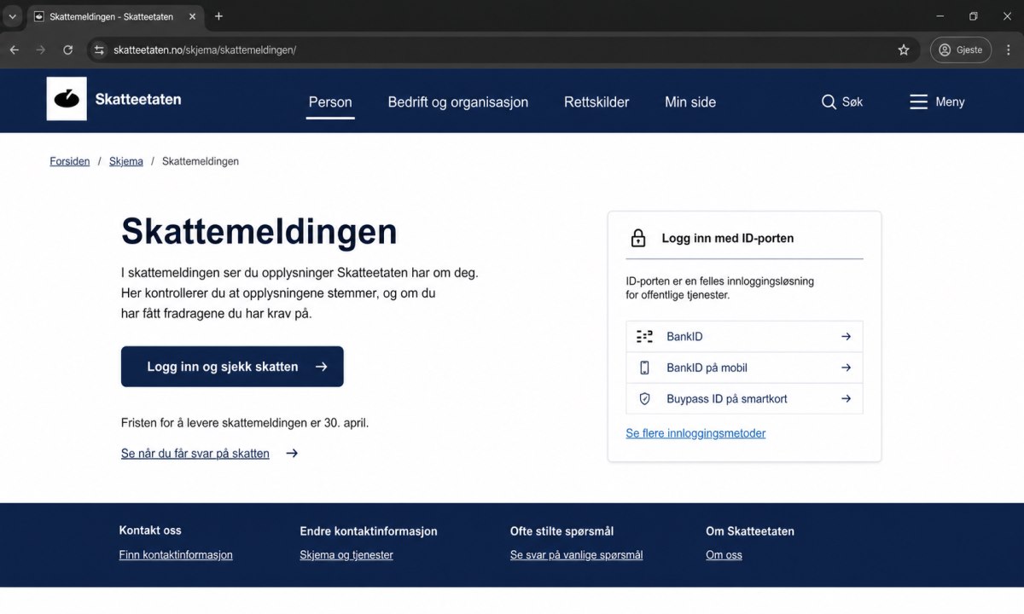Click the arrow on BankID på mobil row
This screenshot has height=614, width=1024.
846,368
